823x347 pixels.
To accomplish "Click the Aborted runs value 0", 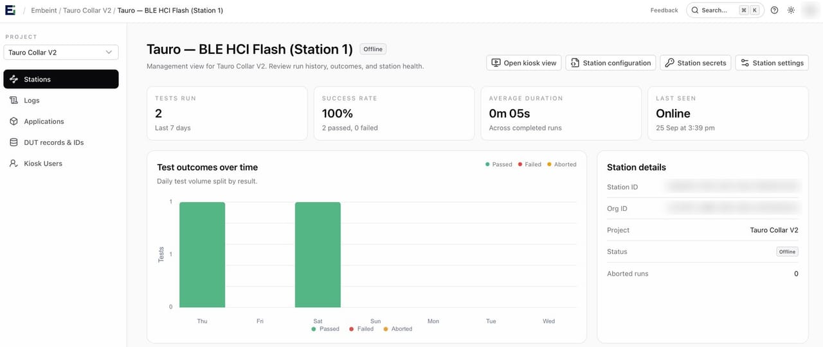I will pos(796,274).
